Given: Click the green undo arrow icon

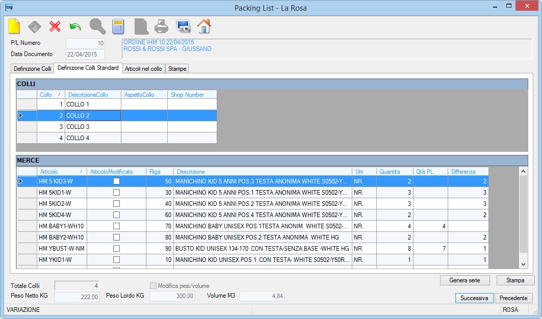Looking at the screenshot, I should [x=75, y=26].
